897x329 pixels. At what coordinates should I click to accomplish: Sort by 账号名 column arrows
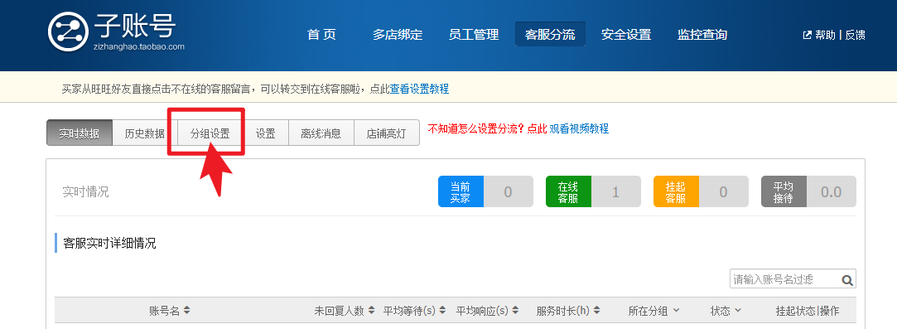(x=186, y=310)
